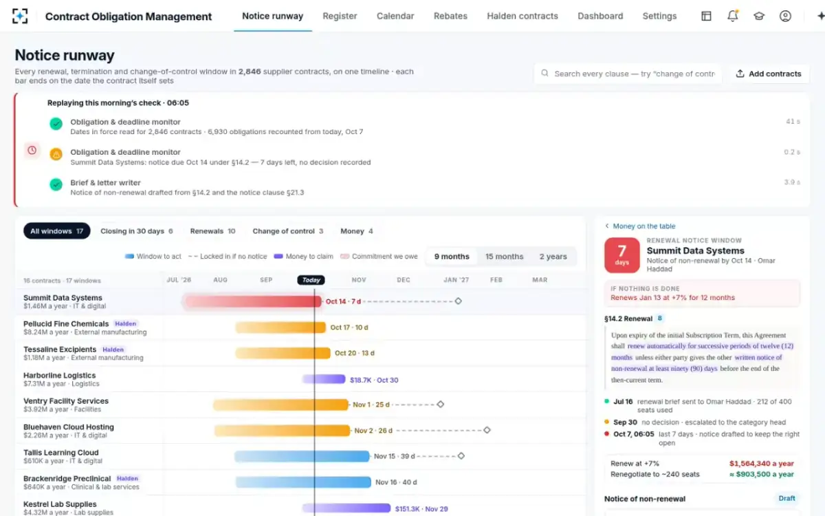Select the 9 months timeline range
This screenshot has height=516, width=825.
tap(452, 257)
